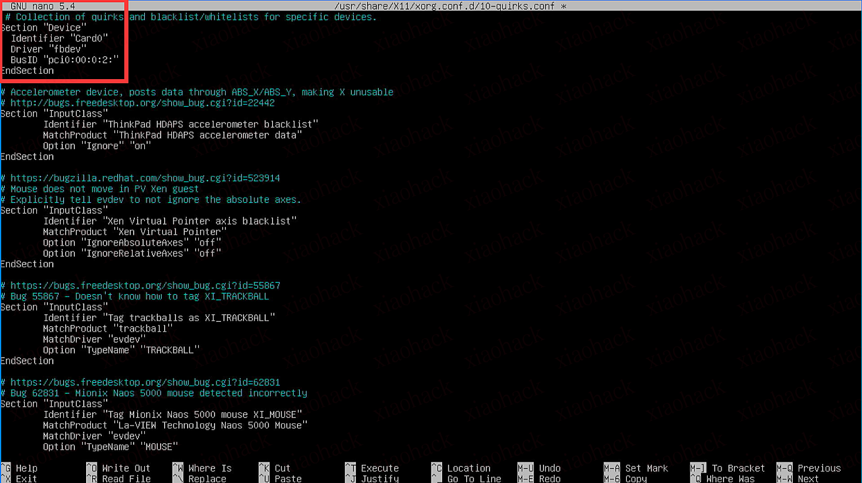Viewport: 862px width, 483px height.
Task: Place cursor on BusID "pci0:00:0:2:" line
Action: point(65,60)
